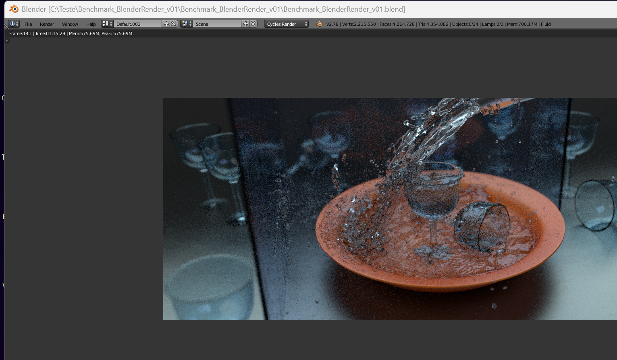
Task: Expand the Cycles Render engine dropdown
Action: (x=286, y=24)
